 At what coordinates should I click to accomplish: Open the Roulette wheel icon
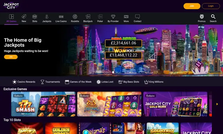[x=75, y=17]
